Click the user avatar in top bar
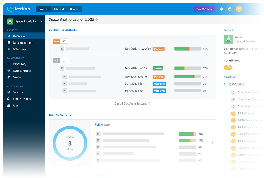The image size is (264, 178). [x=239, y=9]
